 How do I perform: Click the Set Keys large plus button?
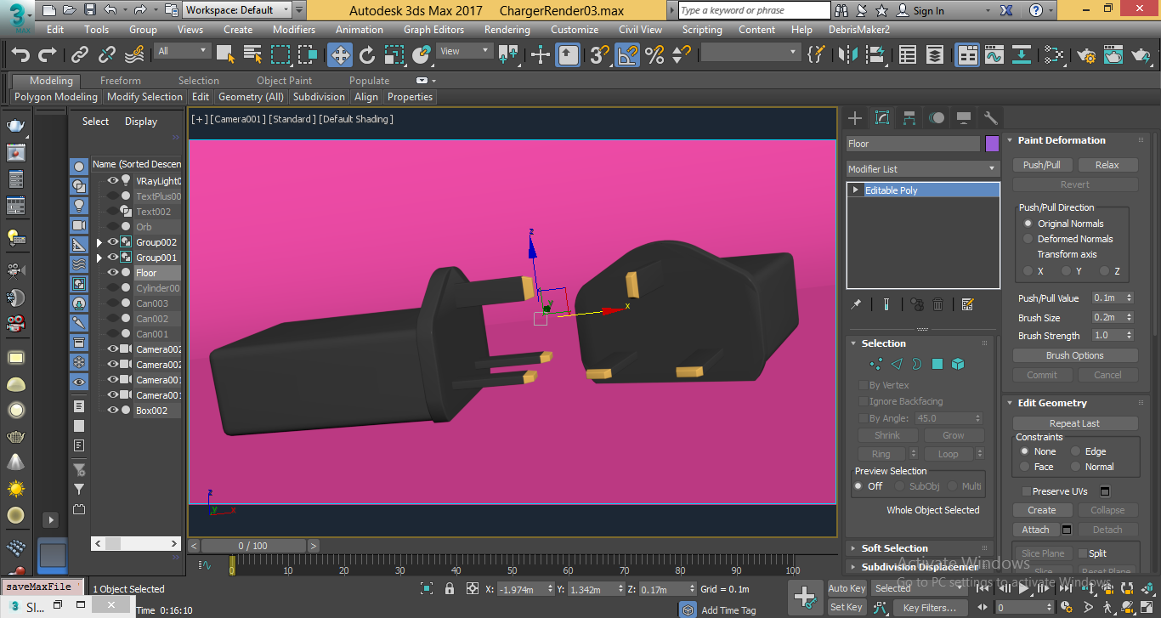804,598
